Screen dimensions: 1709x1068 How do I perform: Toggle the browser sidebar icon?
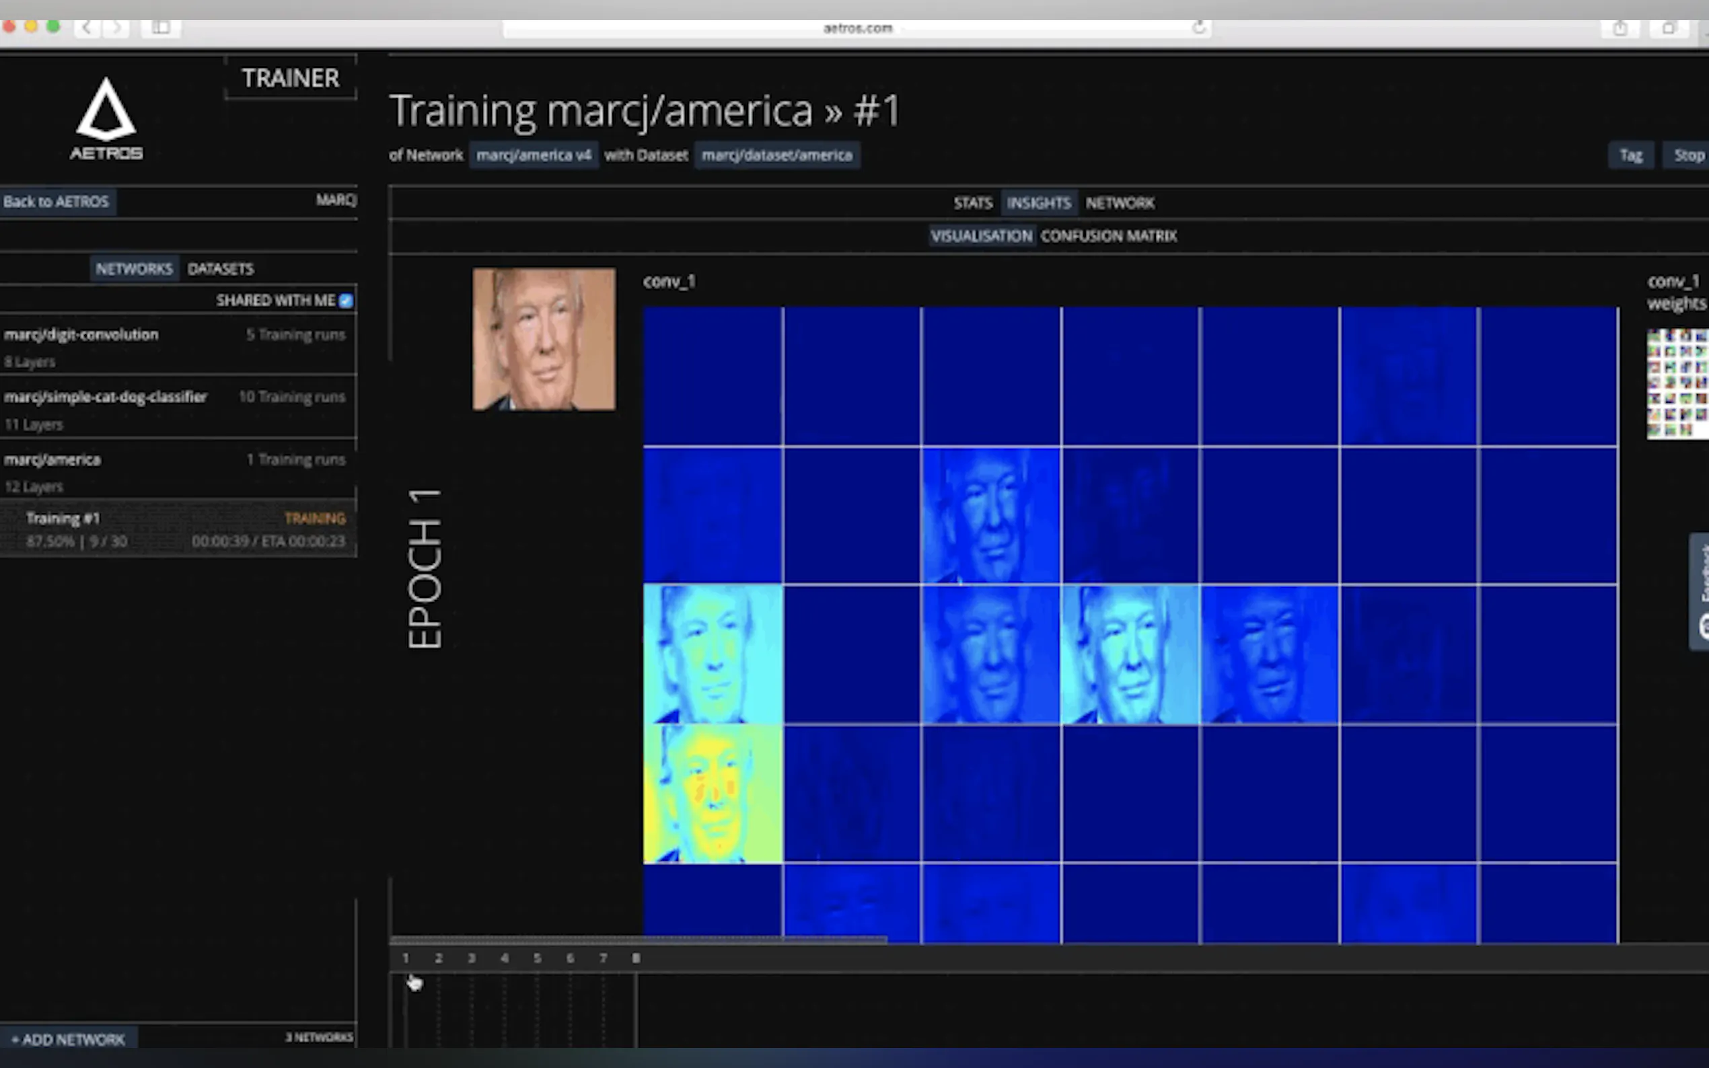click(161, 28)
